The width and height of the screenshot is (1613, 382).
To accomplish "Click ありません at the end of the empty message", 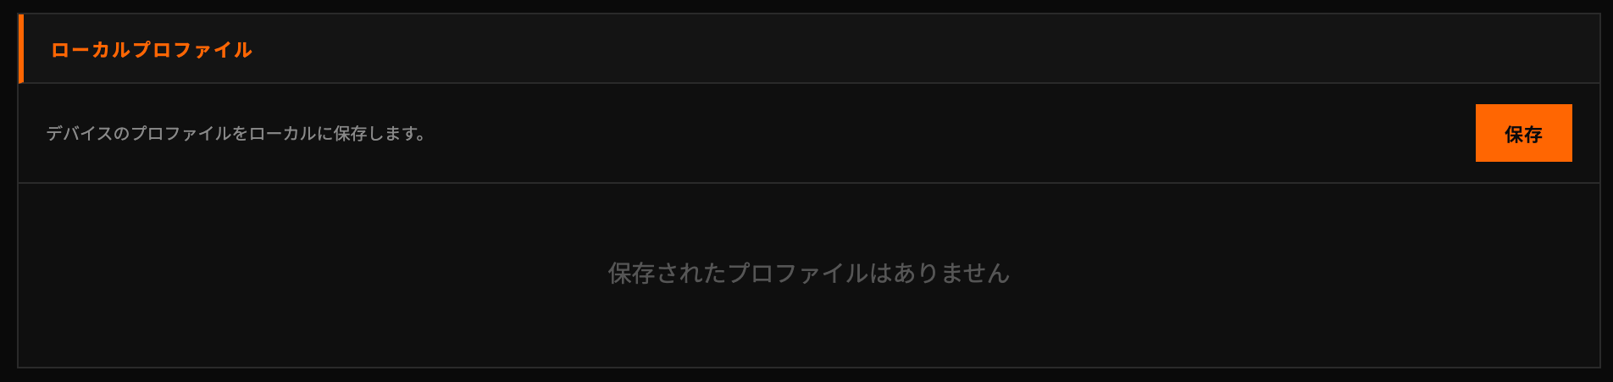I will (951, 273).
